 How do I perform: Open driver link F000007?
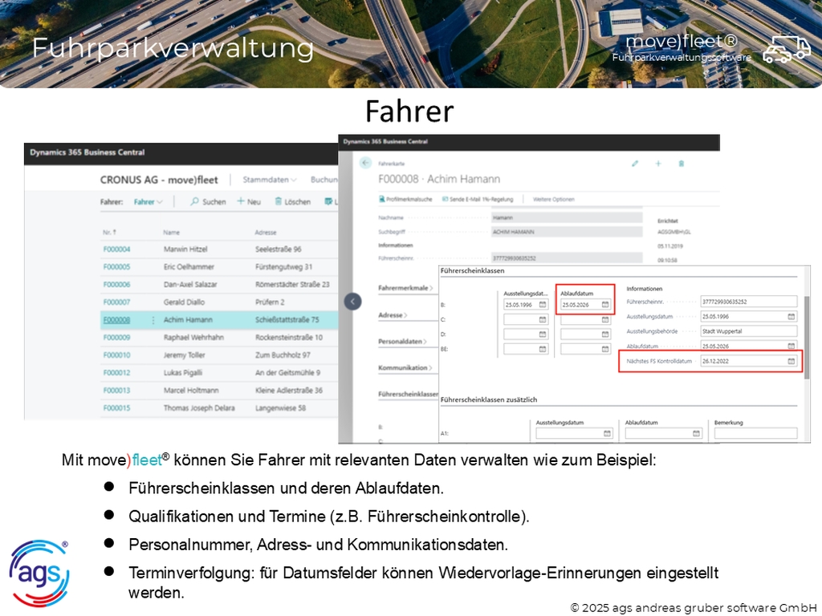tap(116, 302)
